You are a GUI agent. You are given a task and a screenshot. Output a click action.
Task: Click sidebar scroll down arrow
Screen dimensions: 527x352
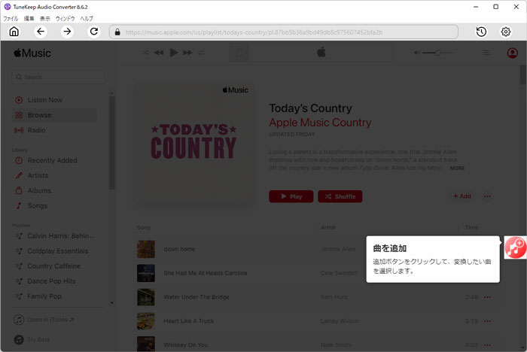112,303
